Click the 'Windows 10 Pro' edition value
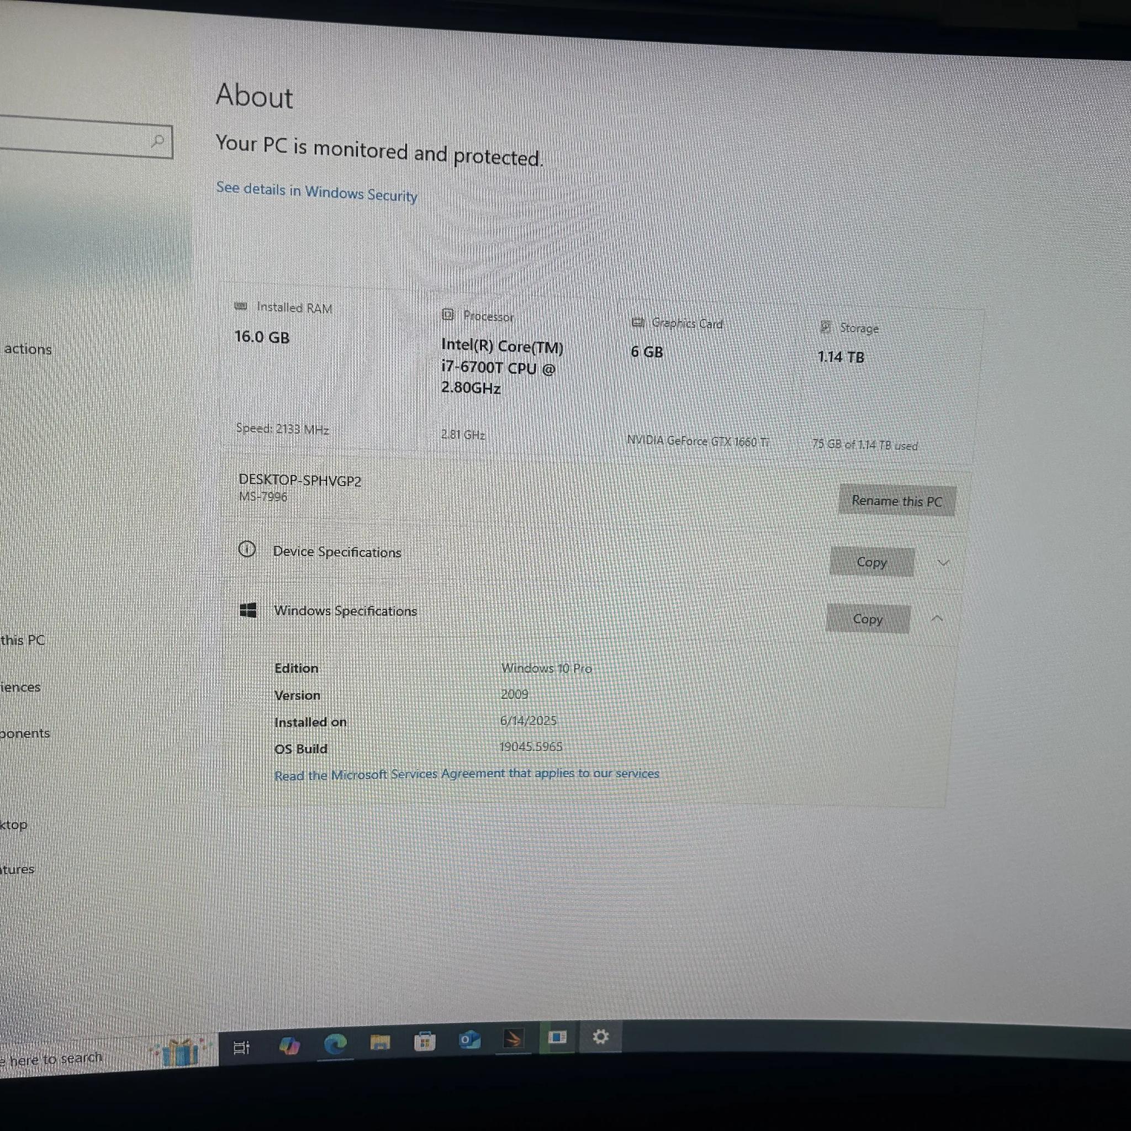Image resolution: width=1131 pixels, height=1131 pixels. [546, 668]
